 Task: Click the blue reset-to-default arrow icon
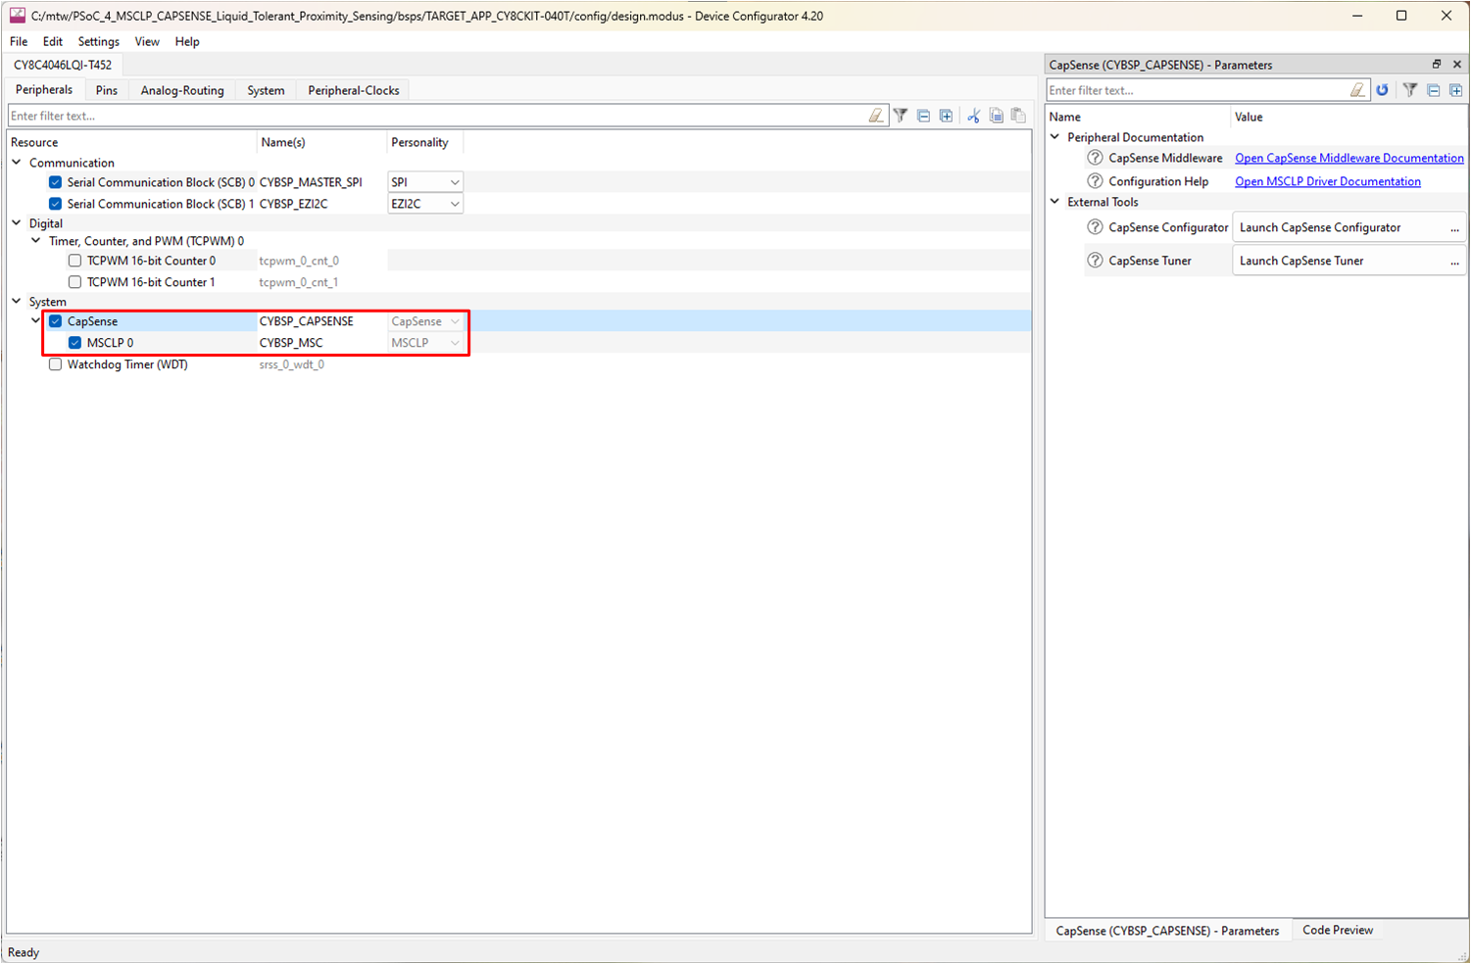point(1383,90)
